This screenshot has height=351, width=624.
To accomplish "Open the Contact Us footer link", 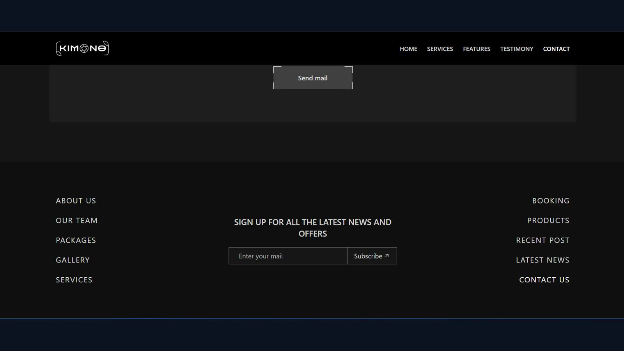I will 544,280.
